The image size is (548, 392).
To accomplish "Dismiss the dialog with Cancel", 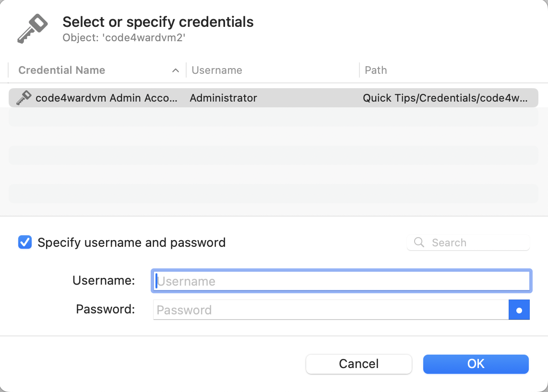I will point(358,364).
